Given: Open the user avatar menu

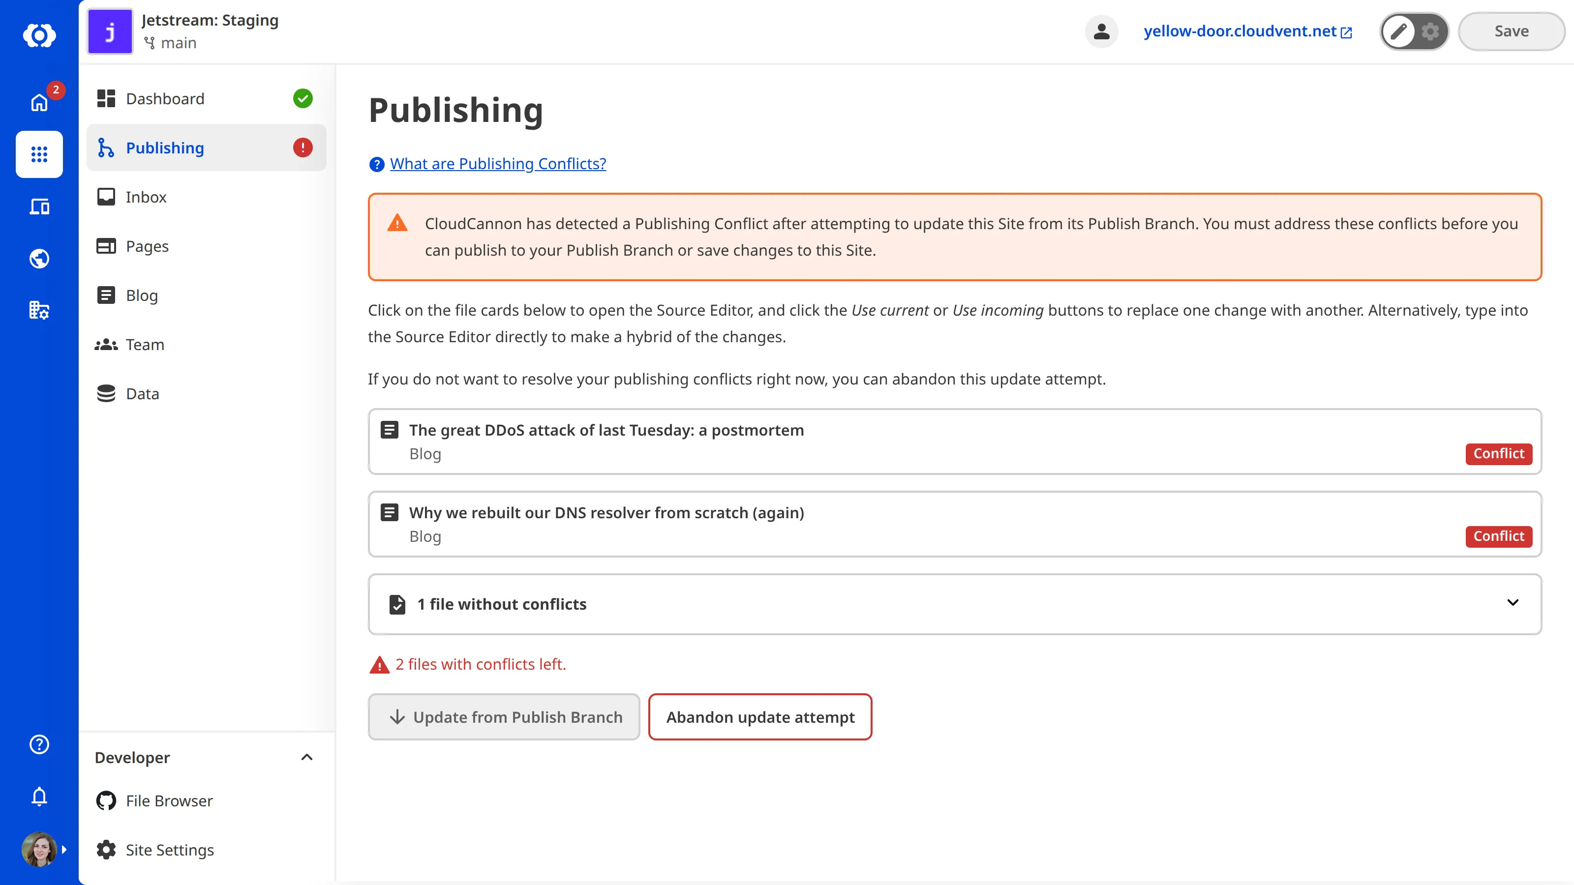Looking at the screenshot, I should click(39, 849).
